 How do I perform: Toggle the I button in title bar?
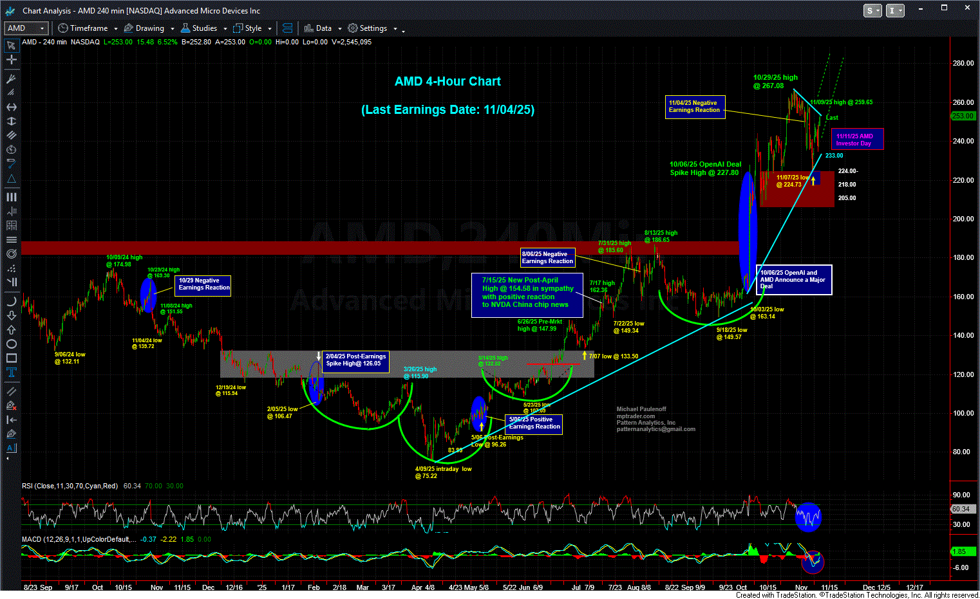click(892, 10)
